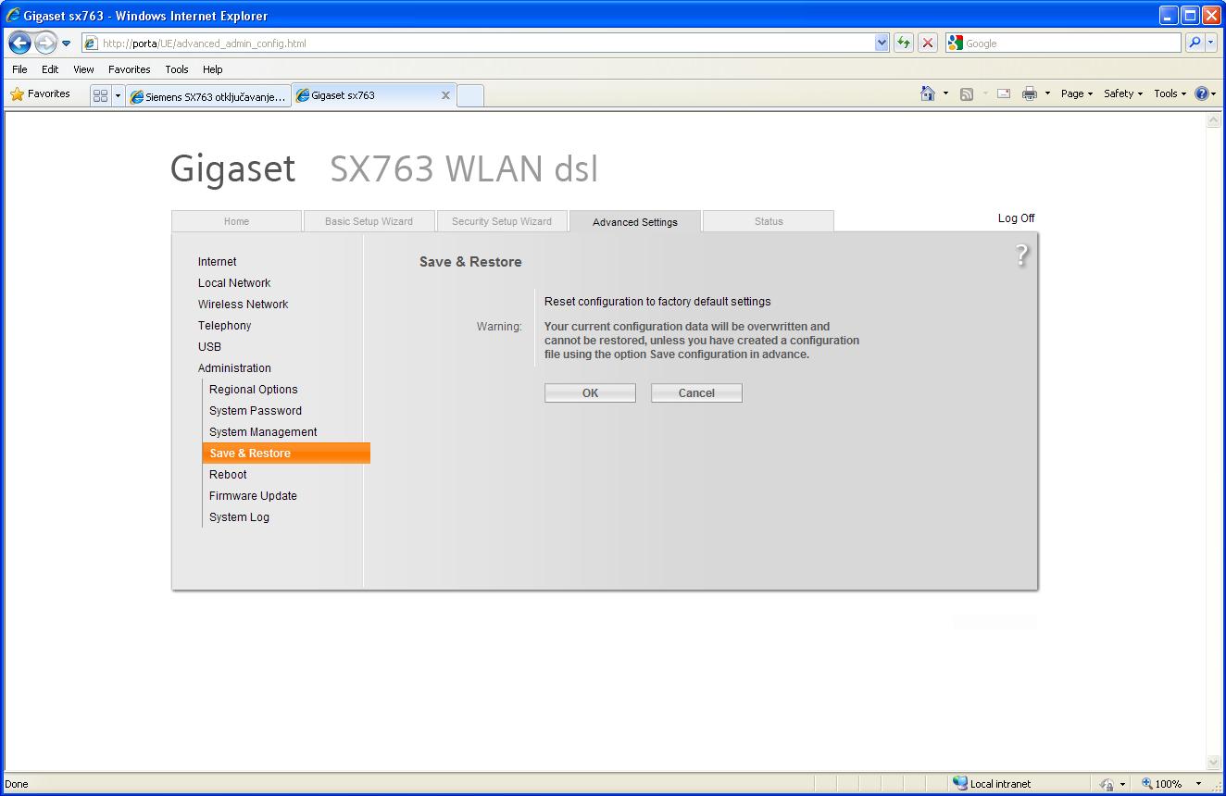Open the Page dropdown menu
This screenshot has width=1226, height=796.
(x=1077, y=93)
